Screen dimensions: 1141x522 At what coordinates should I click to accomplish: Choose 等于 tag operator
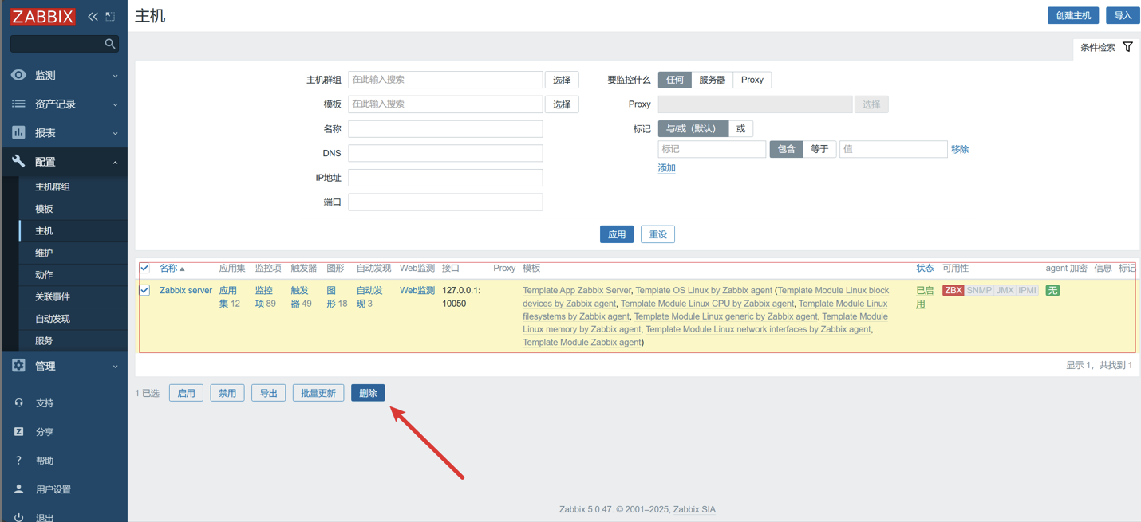(x=819, y=149)
